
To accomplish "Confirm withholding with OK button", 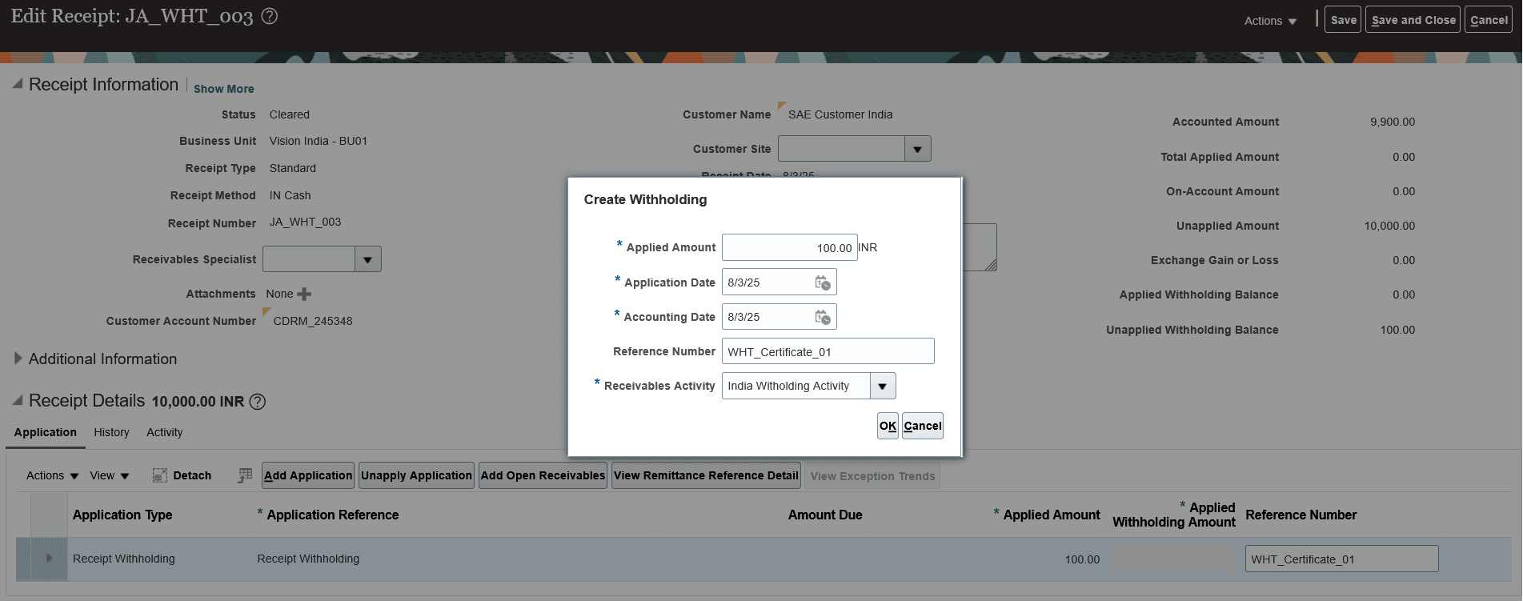I will (888, 426).
